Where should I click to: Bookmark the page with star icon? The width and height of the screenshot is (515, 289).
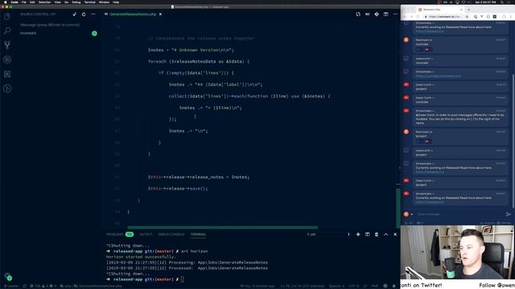467,17
